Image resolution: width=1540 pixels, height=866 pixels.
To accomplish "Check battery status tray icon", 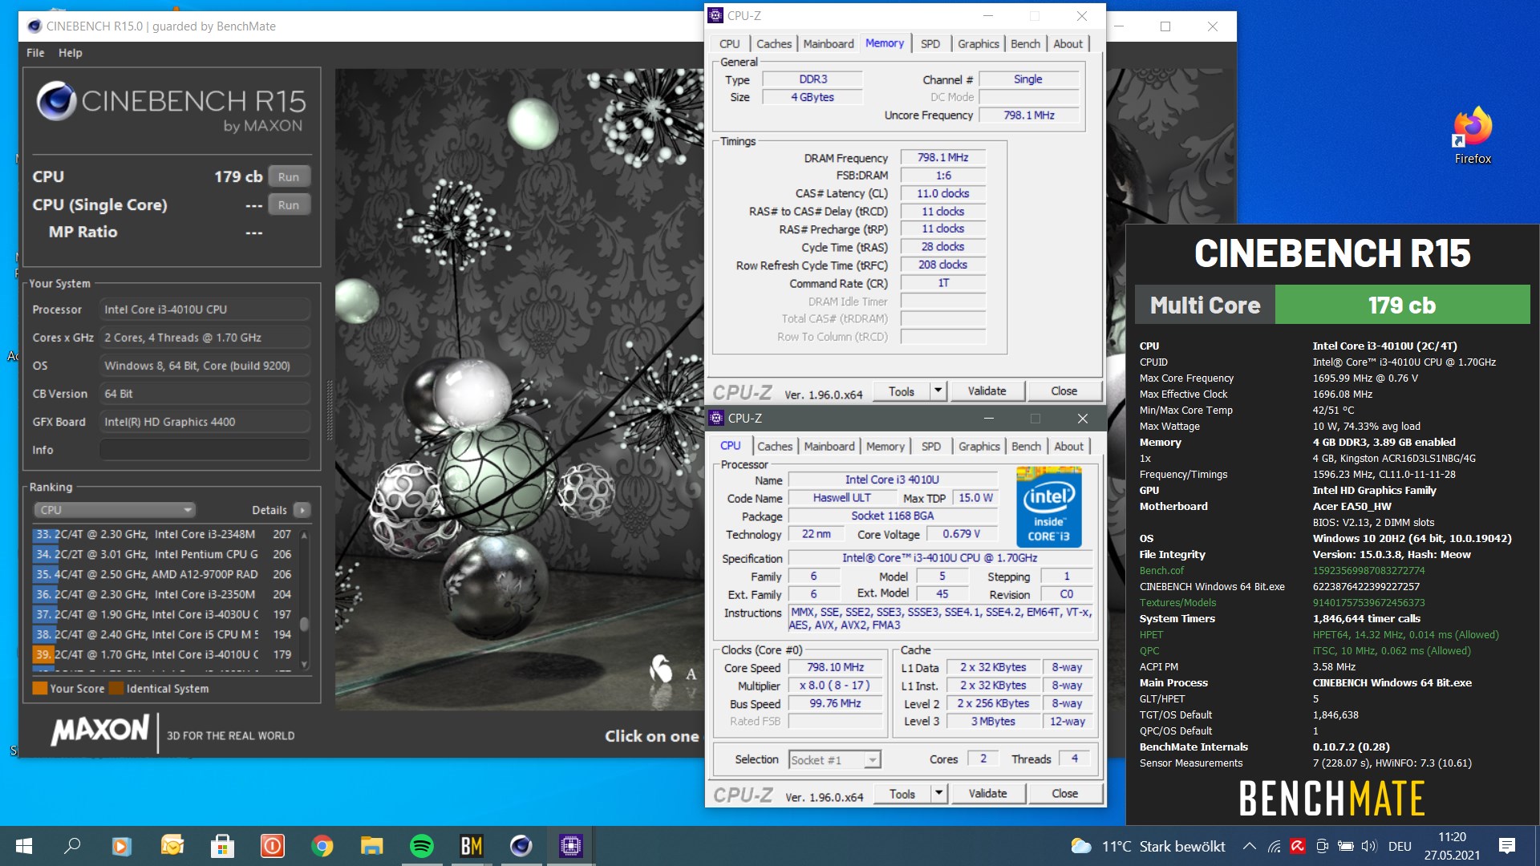I will tap(1346, 846).
